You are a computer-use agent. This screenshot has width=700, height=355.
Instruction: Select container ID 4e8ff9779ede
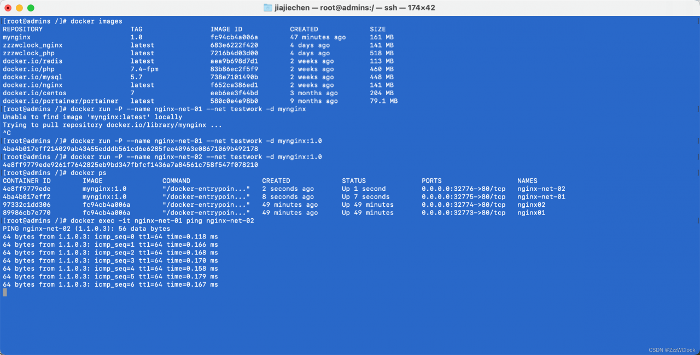[27, 189]
